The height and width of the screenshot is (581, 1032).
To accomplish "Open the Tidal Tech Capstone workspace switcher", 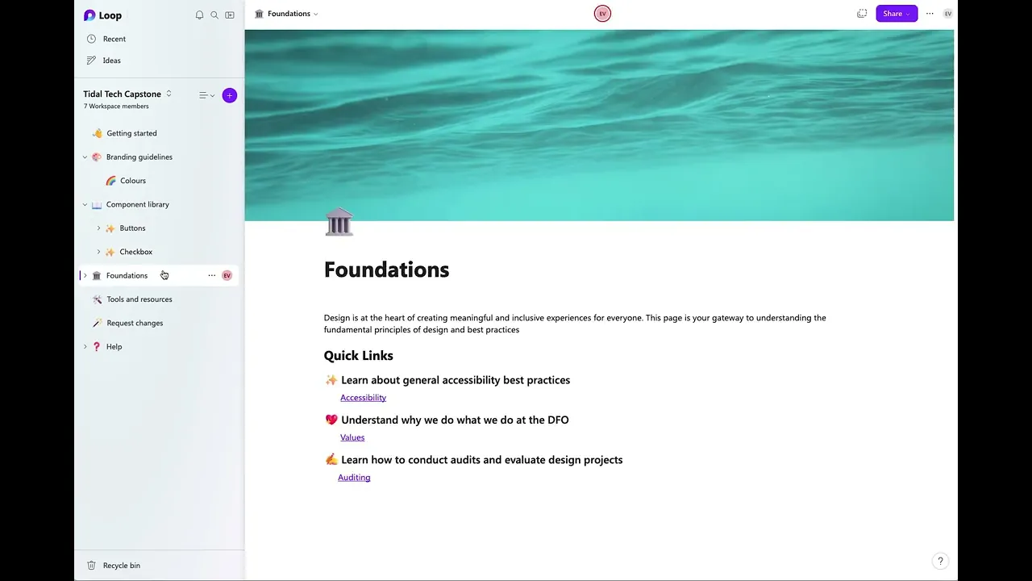I will pos(127,94).
